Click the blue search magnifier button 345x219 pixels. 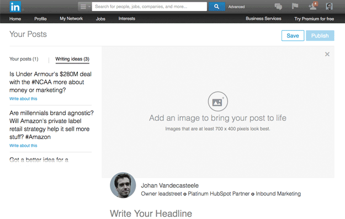point(217,7)
